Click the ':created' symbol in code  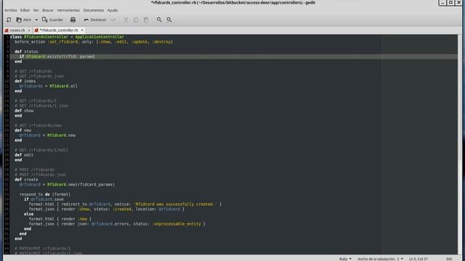(122, 210)
